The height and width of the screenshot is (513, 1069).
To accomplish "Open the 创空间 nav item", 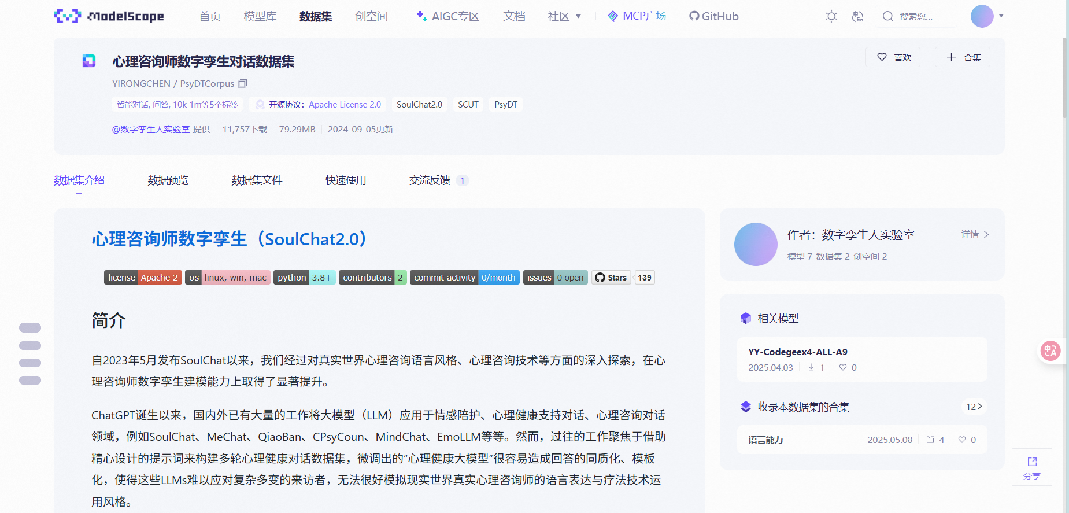I will (x=371, y=16).
